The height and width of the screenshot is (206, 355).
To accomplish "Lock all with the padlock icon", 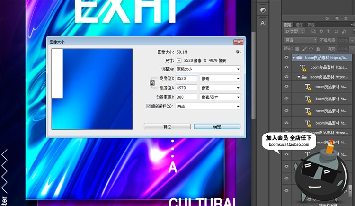I will [318, 49].
